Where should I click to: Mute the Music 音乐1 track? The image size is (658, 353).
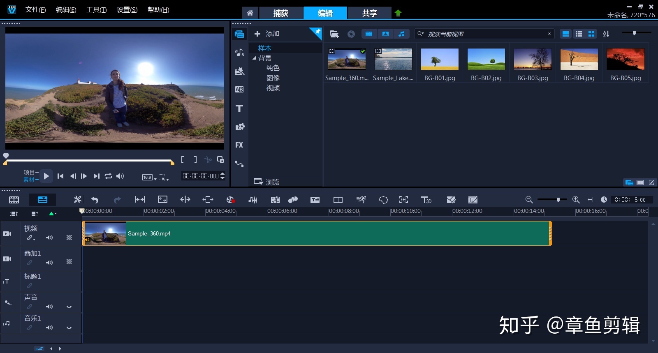[49, 328]
